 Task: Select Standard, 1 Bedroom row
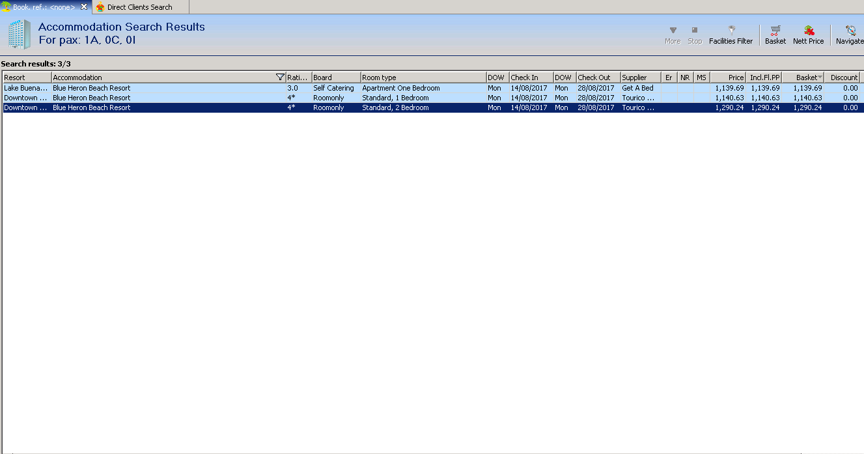coord(433,98)
